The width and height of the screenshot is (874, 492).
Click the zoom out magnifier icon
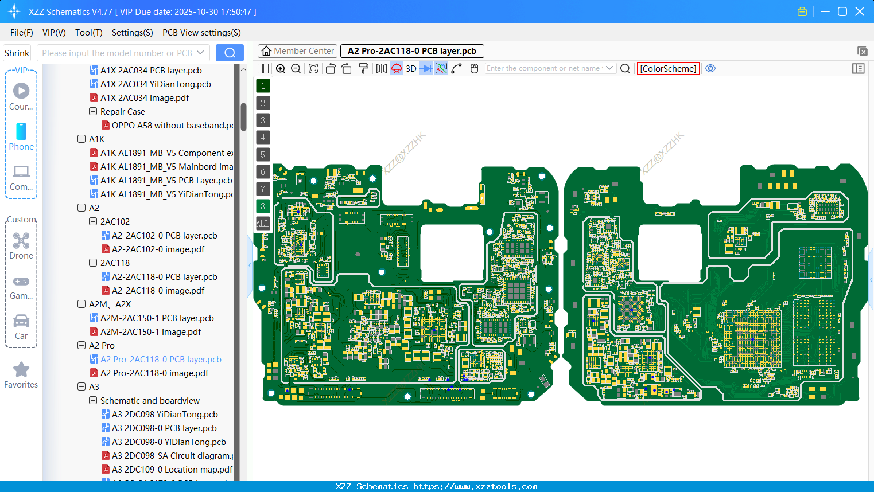click(296, 69)
